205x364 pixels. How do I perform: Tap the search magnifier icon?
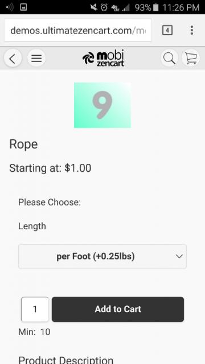click(169, 58)
